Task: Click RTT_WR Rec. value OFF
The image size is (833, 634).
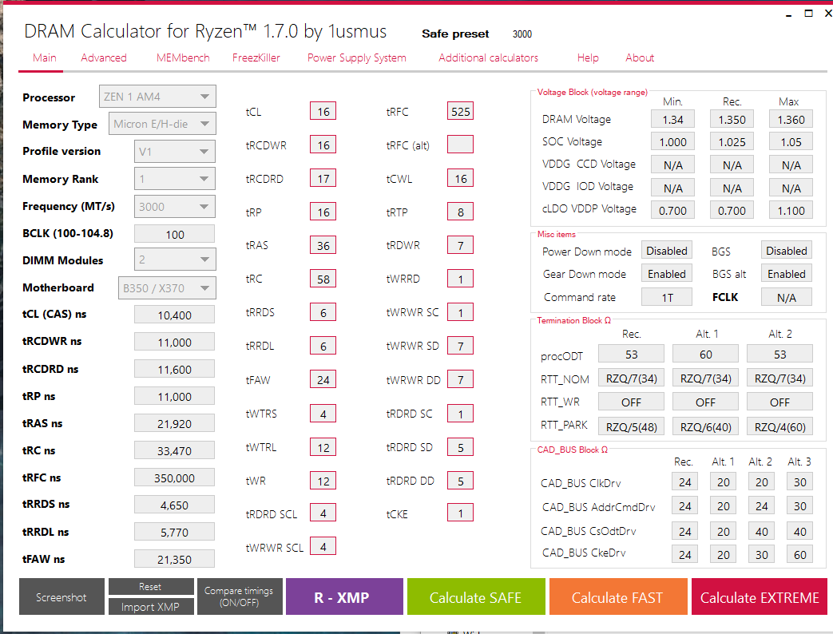Action: click(x=631, y=402)
